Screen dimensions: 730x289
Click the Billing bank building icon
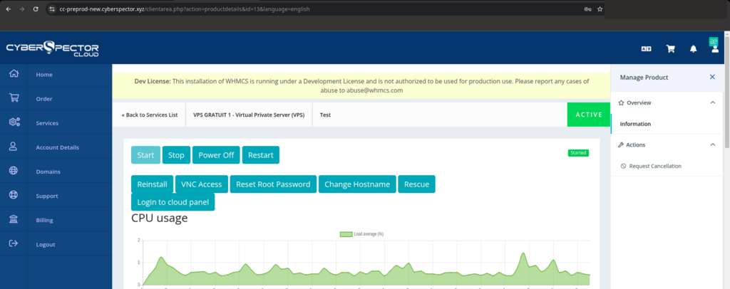pyautogui.click(x=14, y=219)
